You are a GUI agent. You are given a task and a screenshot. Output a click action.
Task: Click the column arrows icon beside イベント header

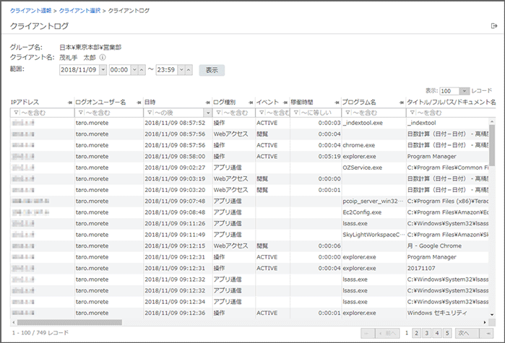(284, 103)
